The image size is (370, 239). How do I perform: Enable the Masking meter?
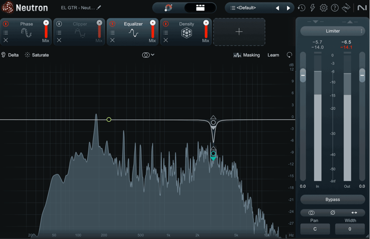247,55
